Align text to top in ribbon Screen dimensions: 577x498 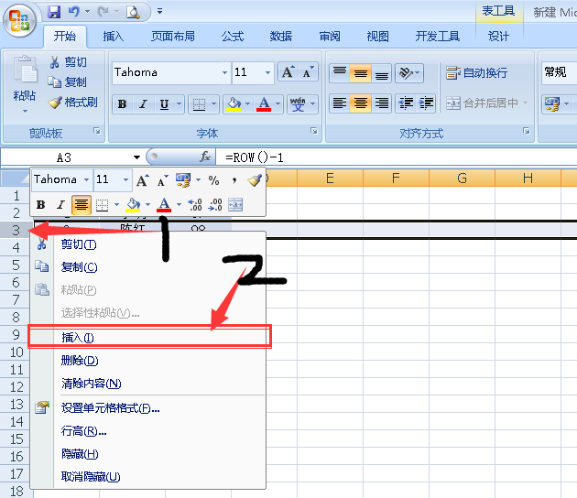[339, 73]
